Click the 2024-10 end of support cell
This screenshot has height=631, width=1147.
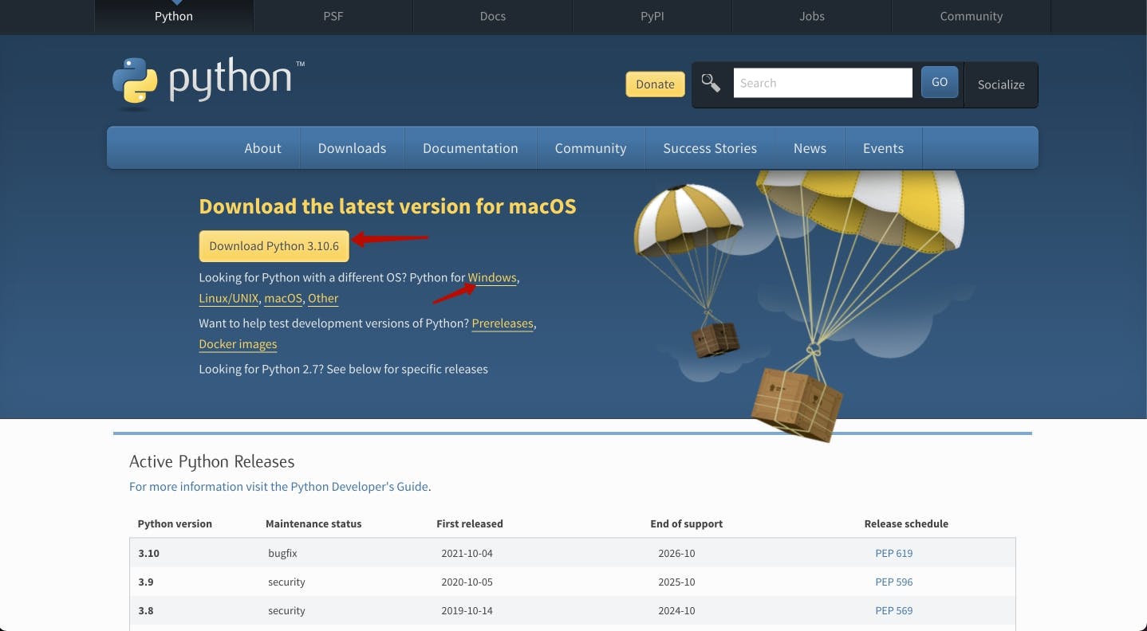point(676,610)
